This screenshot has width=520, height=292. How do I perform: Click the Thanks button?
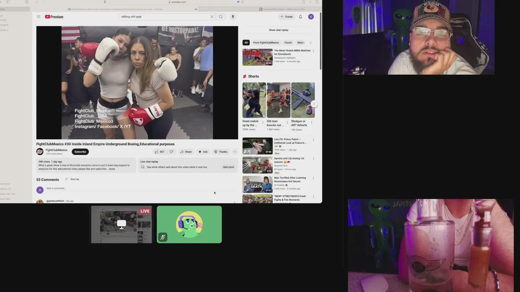[x=221, y=152]
